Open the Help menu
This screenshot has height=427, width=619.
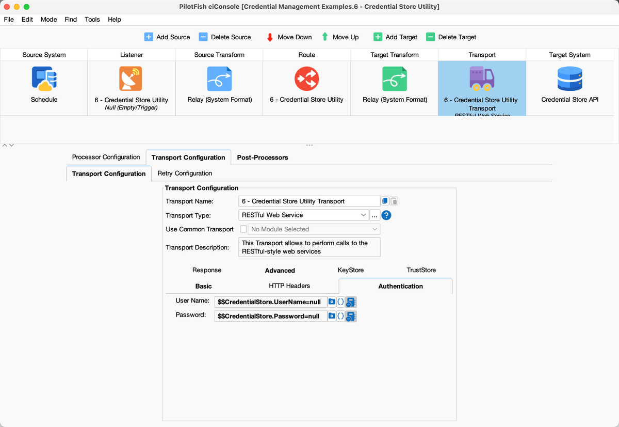[115, 20]
